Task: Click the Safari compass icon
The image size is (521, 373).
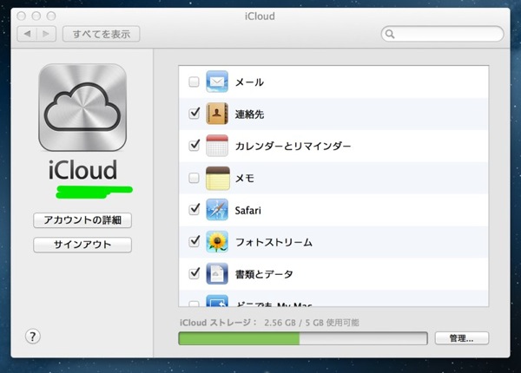Action: pos(217,210)
